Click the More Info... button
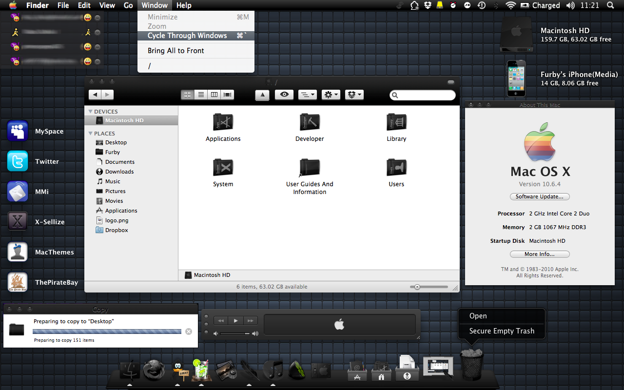Viewport: 624px width, 390px height. tap(540, 254)
